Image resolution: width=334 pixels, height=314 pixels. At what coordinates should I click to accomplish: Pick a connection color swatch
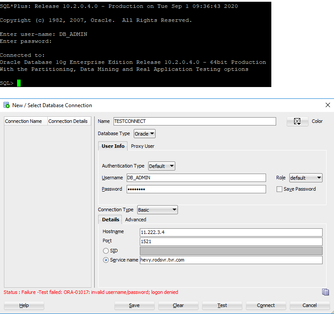(x=298, y=122)
